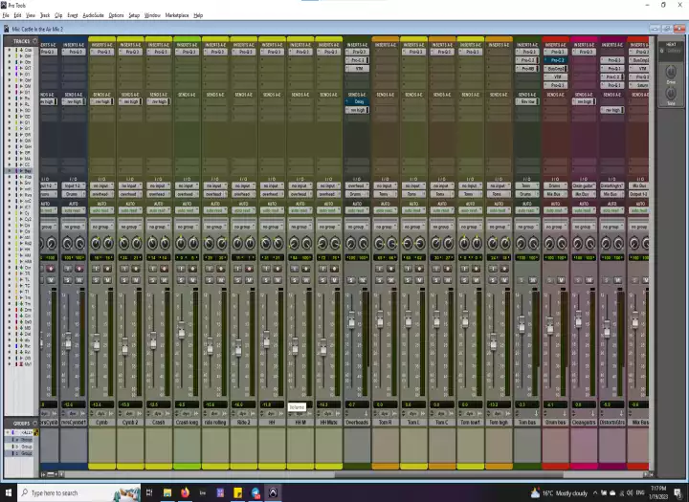Open BusComp insert on Drum bus track
Image resolution: width=689 pixels, height=502 pixels.
[555, 69]
